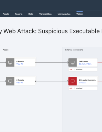
Task: Click the AV badge under IpAddress
Action: 71,70
